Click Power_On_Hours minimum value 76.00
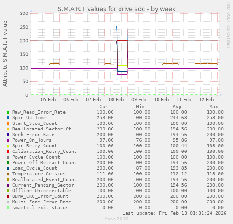The height and width of the screenshot is (224, 233). (x=143, y=140)
